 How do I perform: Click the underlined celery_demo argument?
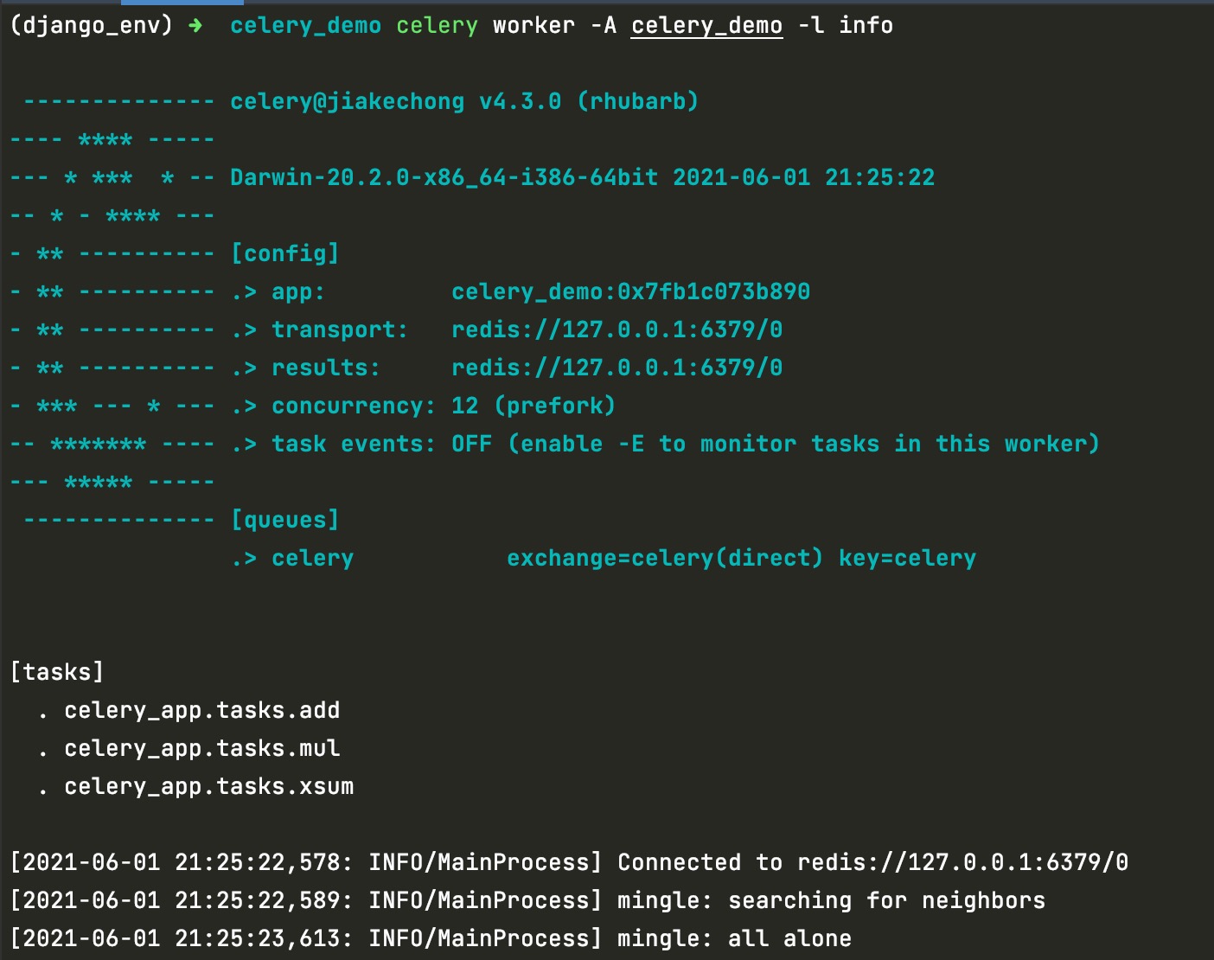(706, 26)
